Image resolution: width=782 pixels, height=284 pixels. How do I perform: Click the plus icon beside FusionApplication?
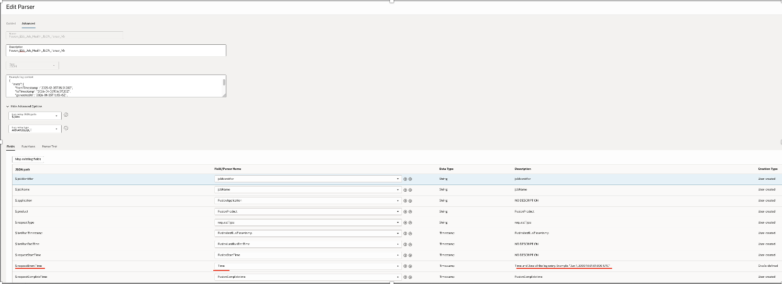point(405,200)
